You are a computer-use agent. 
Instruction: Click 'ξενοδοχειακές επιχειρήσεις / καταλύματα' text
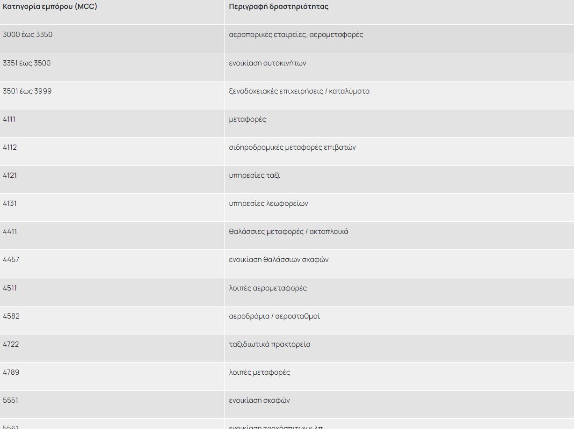[x=299, y=91]
